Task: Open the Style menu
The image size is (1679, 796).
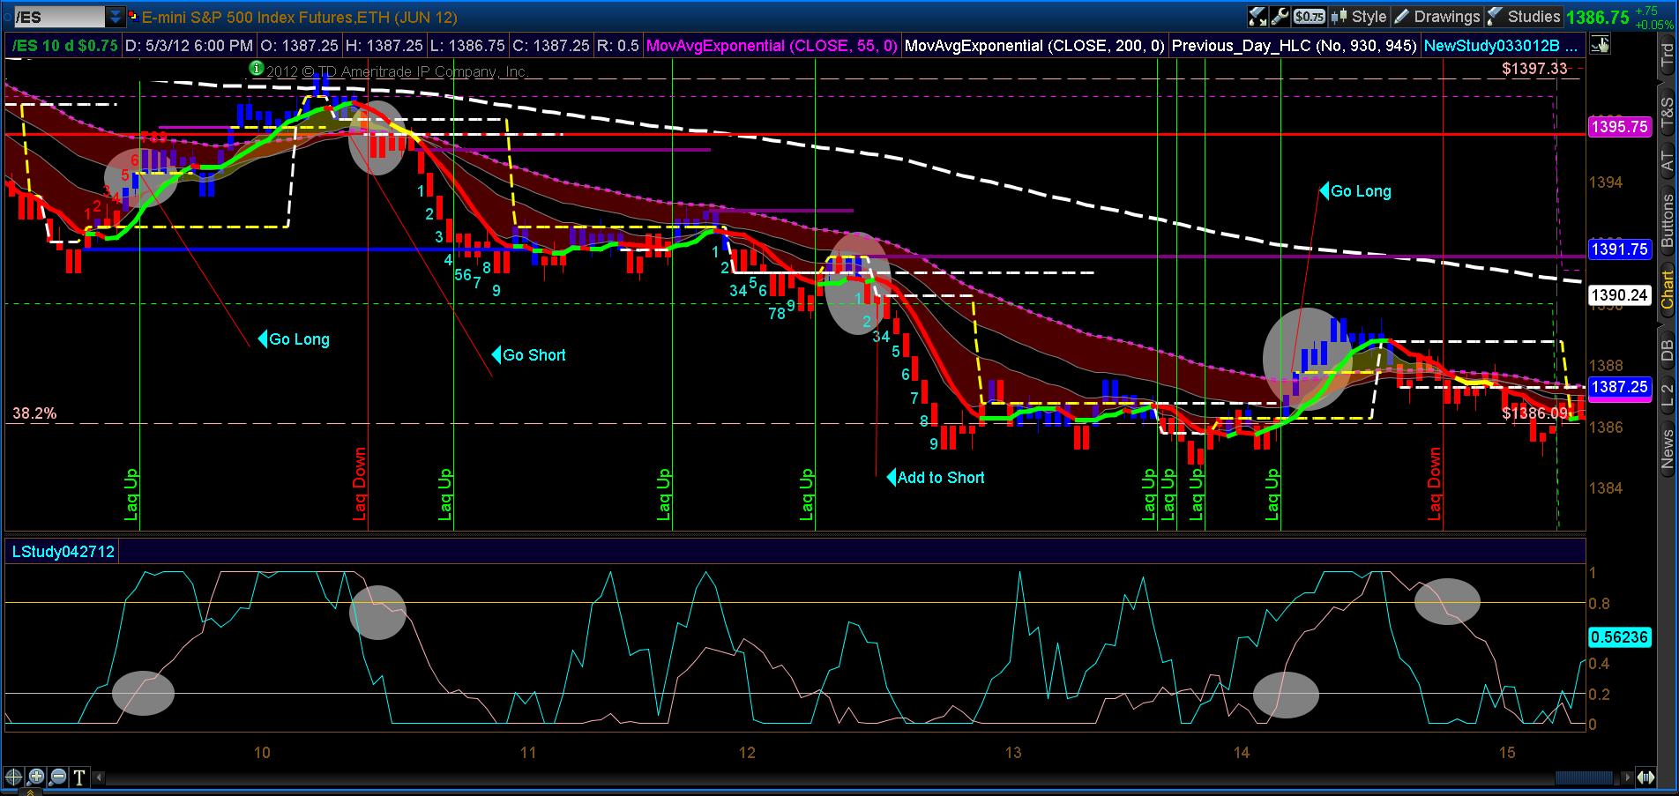Action: (x=1359, y=16)
